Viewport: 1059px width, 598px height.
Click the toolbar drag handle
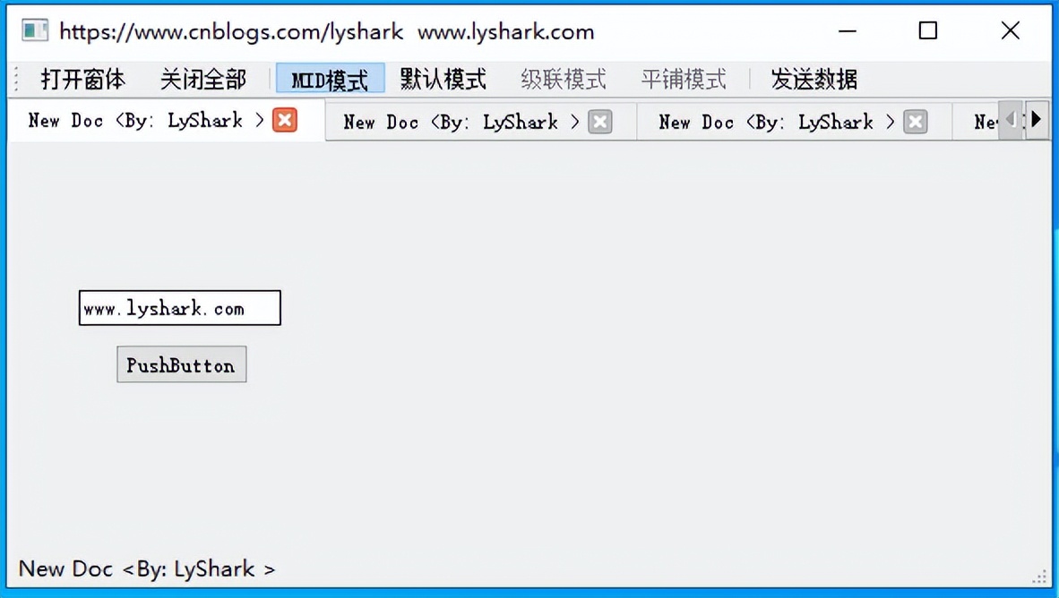pyautogui.click(x=17, y=79)
